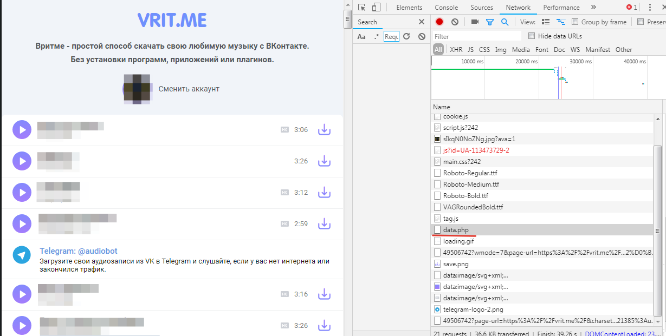Open the DevTools three-dot menu
The height and width of the screenshot is (336, 666).
click(649, 8)
